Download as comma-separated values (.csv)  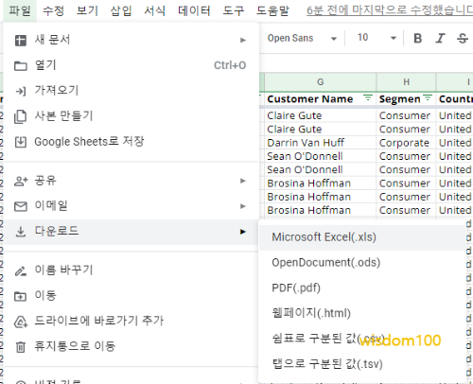pyautogui.click(x=362, y=339)
